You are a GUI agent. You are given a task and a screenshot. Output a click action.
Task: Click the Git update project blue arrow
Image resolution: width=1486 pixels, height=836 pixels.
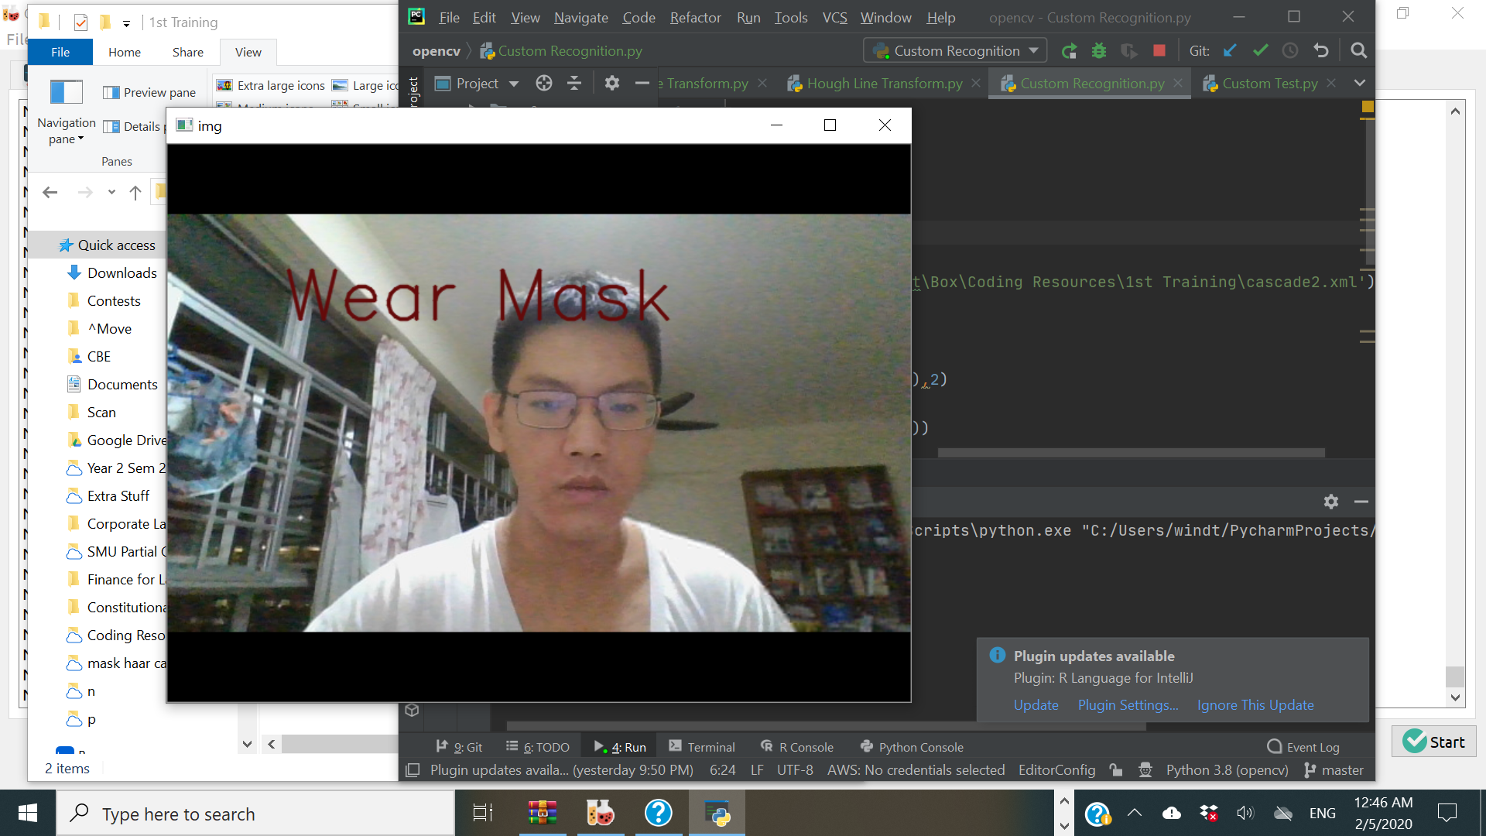coord(1230,51)
